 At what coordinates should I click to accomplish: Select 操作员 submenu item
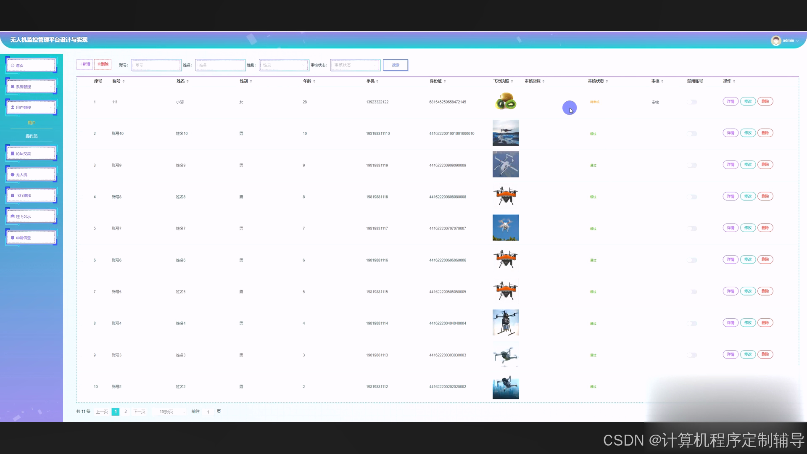point(32,136)
